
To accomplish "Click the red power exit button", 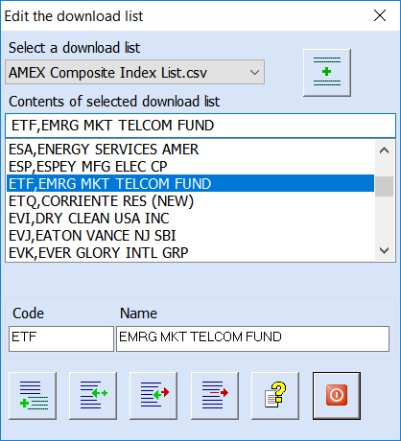I will pyautogui.click(x=337, y=396).
